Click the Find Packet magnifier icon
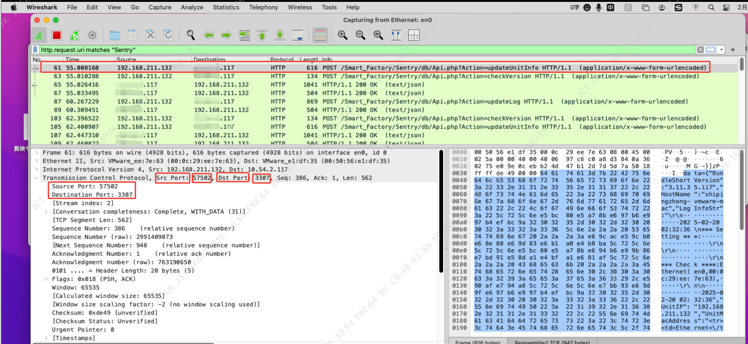 click(x=191, y=35)
